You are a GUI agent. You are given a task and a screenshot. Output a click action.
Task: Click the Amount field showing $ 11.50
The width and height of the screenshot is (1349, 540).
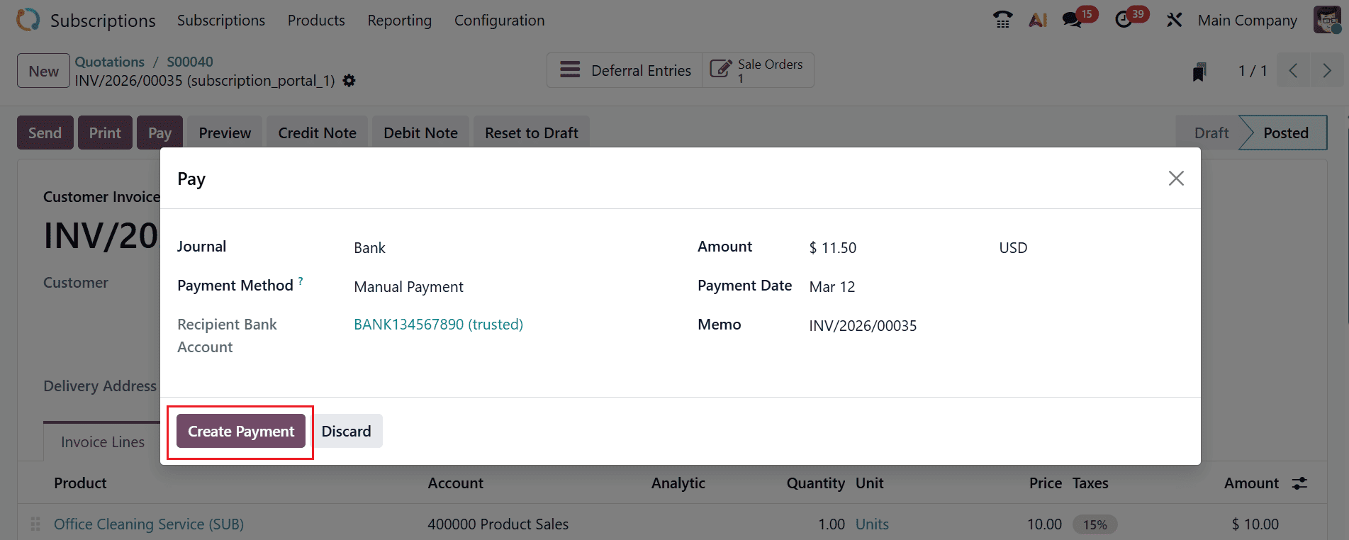[x=893, y=248]
